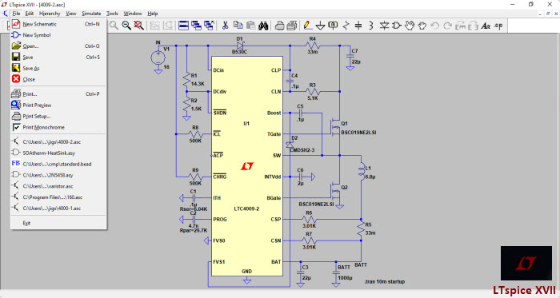Open the Window menu
This screenshot has height=298, width=560.
(x=133, y=14)
